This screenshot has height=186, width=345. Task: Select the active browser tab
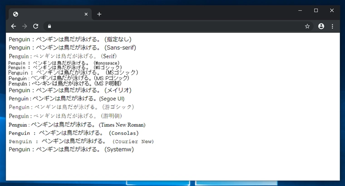pyautogui.click(x=50, y=14)
